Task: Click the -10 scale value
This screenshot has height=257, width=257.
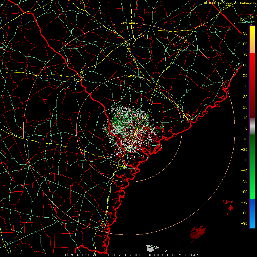Action: (x=244, y=139)
